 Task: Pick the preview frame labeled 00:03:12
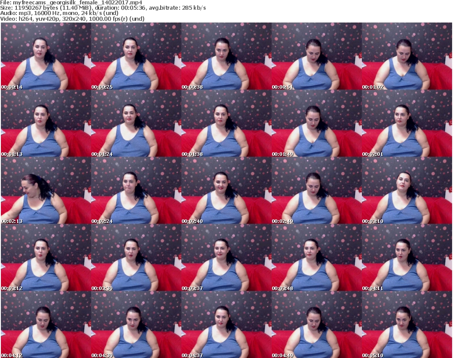(x=46, y=258)
